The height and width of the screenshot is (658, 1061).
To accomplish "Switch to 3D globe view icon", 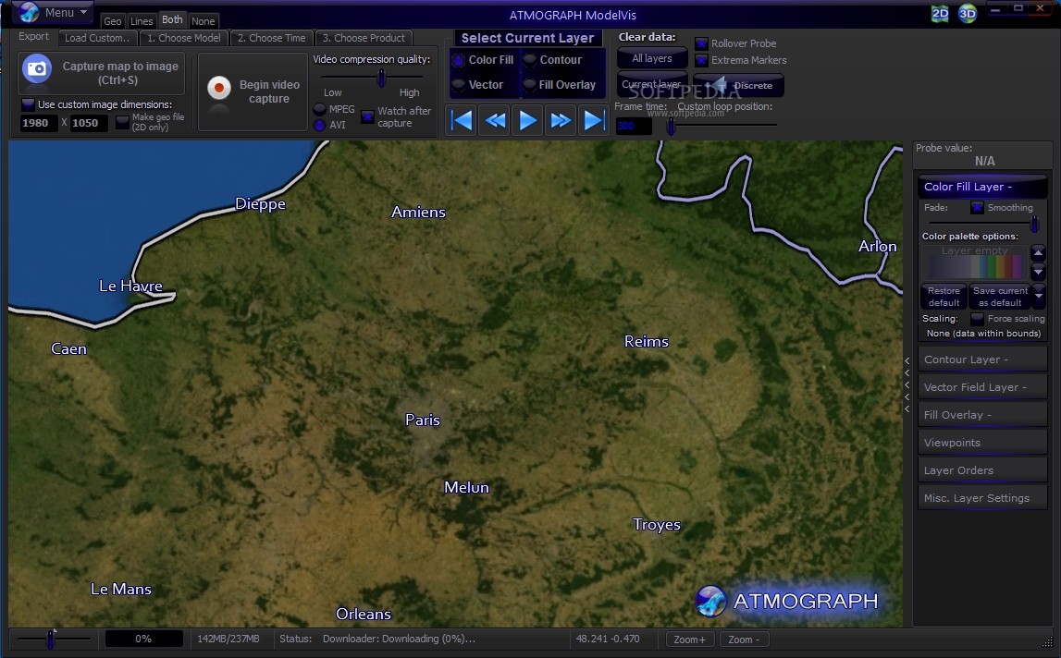I will pos(968,14).
